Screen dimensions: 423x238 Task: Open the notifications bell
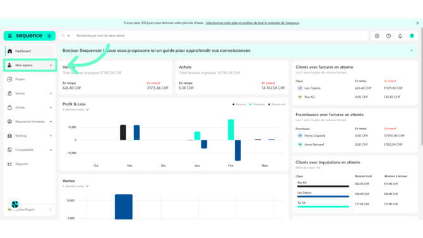tap(400, 35)
